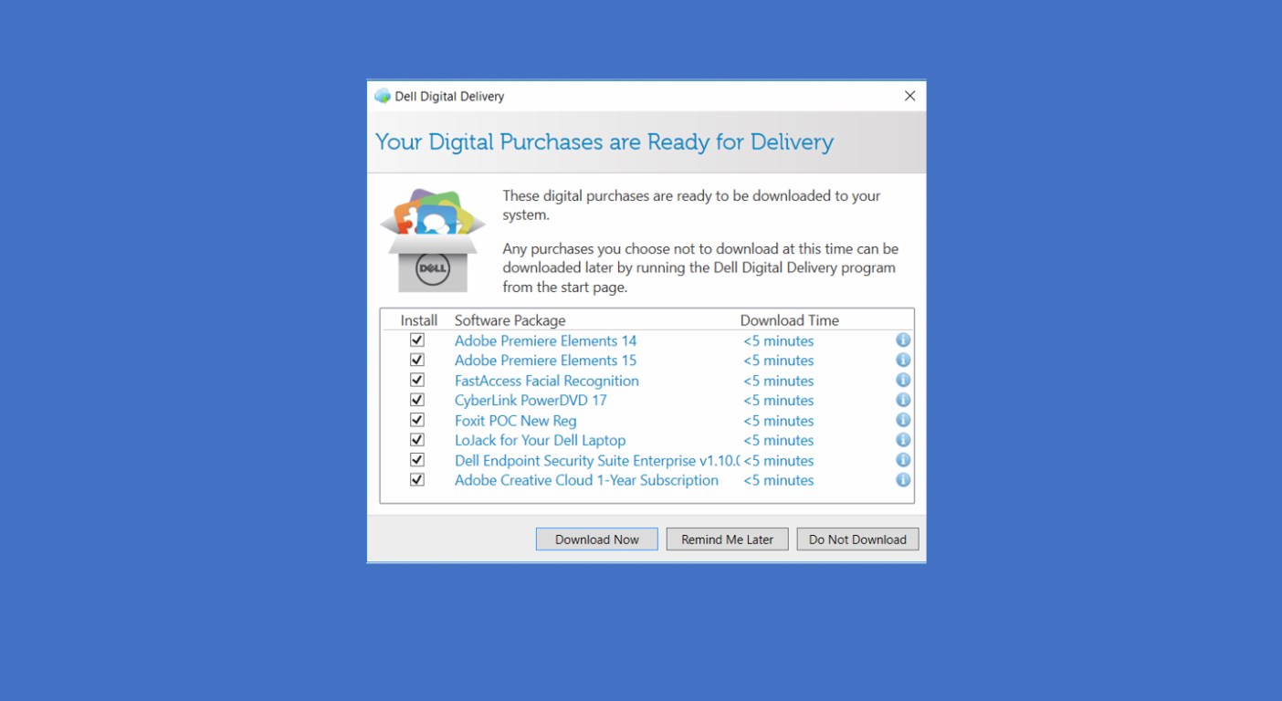Click <5 minutes for CyberLink PowerDVD 17
This screenshot has height=701, width=1282.
779,401
